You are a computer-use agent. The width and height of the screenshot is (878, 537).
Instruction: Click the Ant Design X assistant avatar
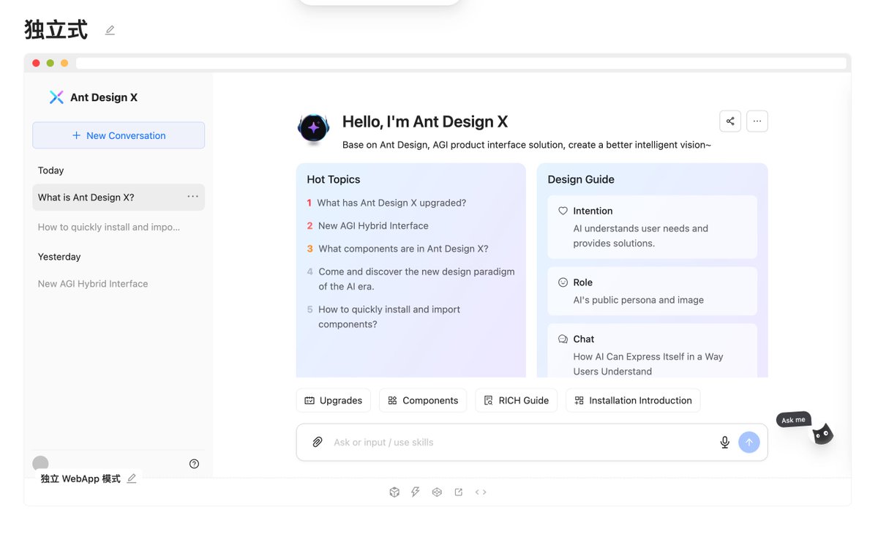click(313, 128)
